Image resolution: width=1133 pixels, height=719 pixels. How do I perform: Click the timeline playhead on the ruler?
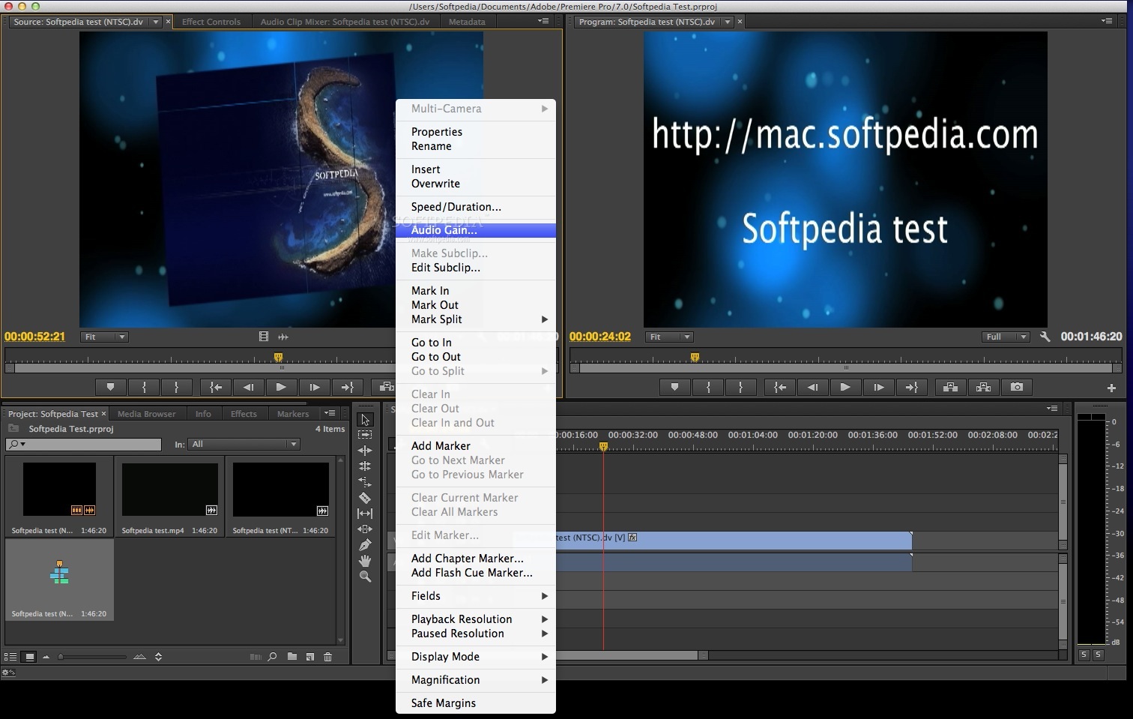[603, 447]
